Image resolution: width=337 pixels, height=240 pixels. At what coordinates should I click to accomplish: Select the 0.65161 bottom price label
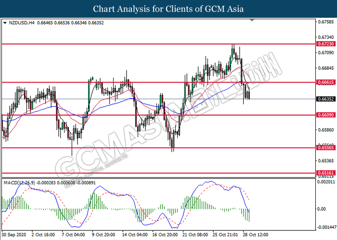pos(326,173)
